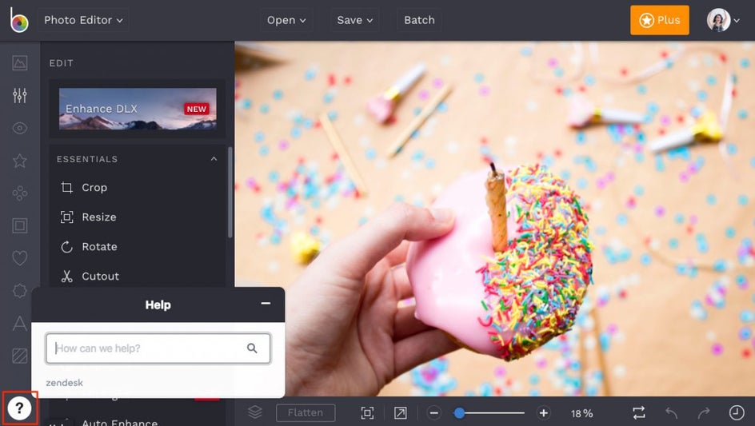755x426 pixels.
Task: Undo the last action
Action: [671, 412]
